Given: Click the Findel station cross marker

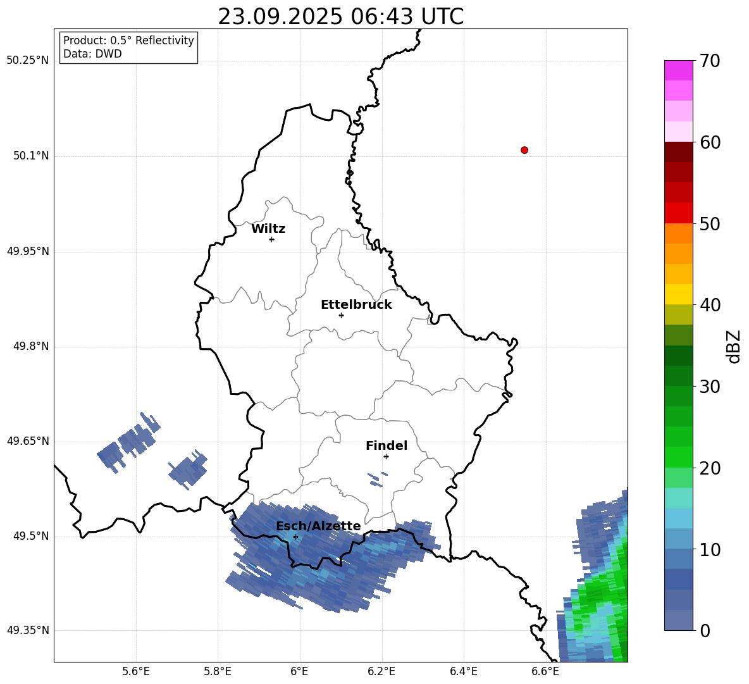Looking at the screenshot, I should pyautogui.click(x=386, y=457).
